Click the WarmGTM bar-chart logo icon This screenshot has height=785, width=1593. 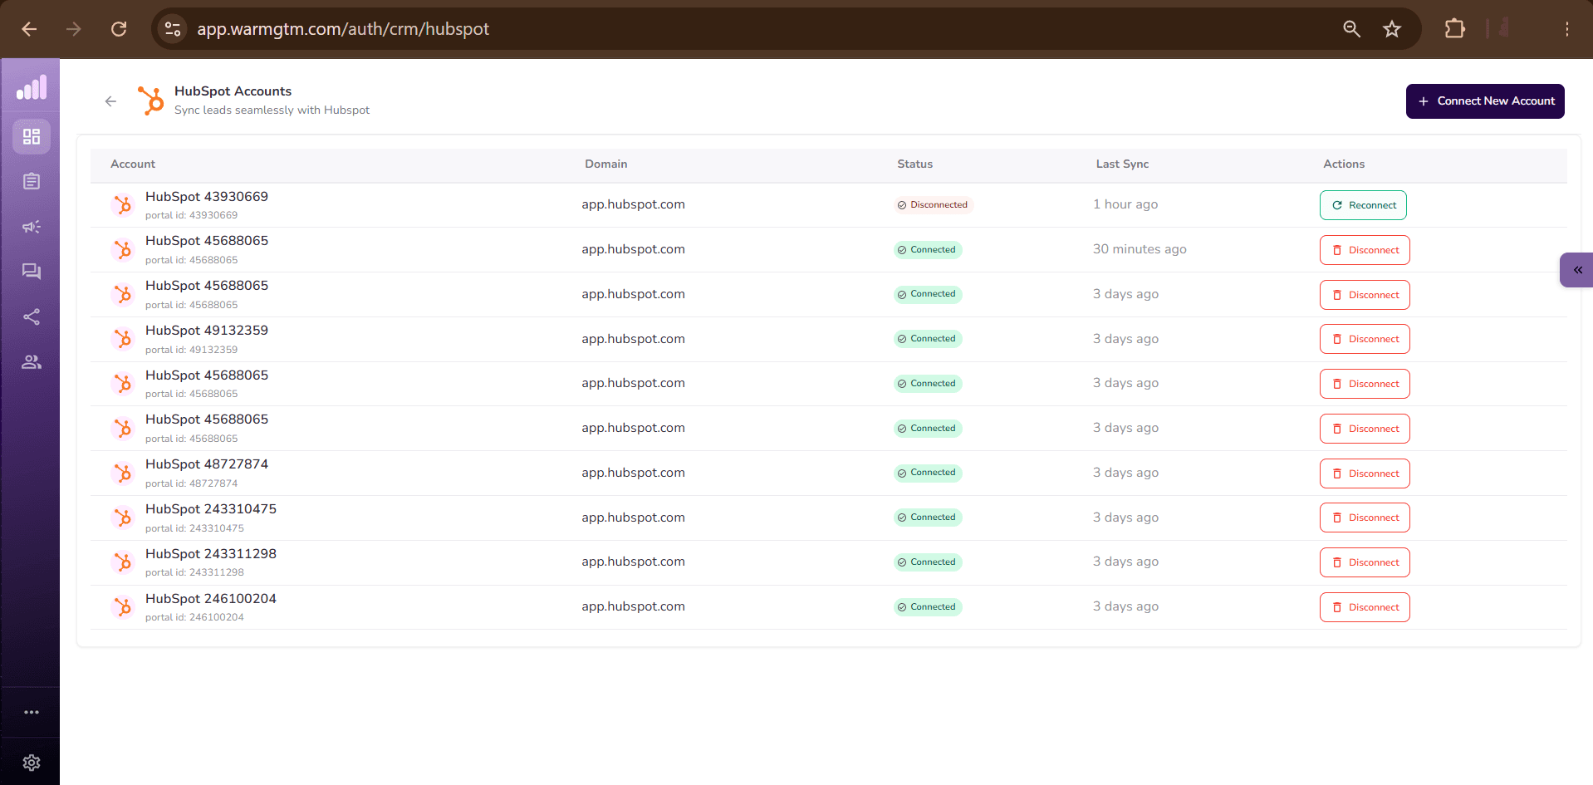coord(32,86)
